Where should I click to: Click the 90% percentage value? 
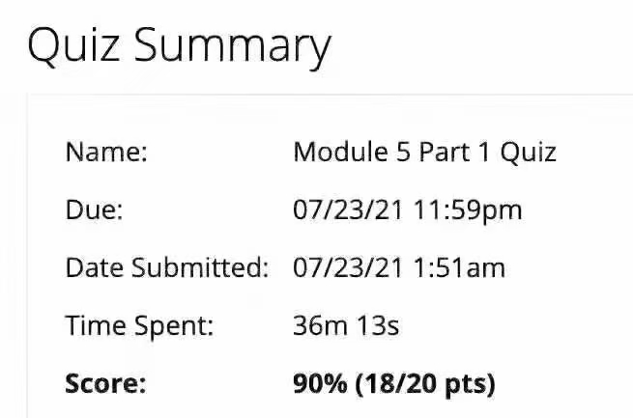tap(320, 383)
